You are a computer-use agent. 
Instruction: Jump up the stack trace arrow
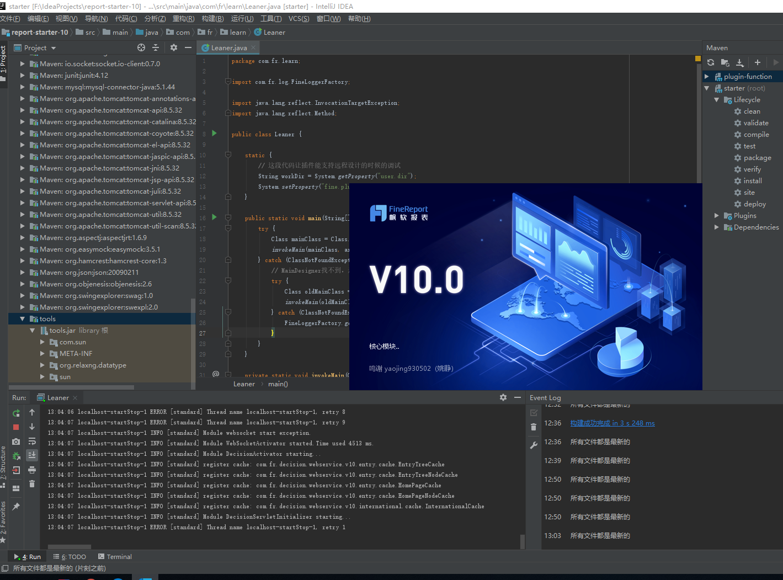pyautogui.click(x=32, y=412)
